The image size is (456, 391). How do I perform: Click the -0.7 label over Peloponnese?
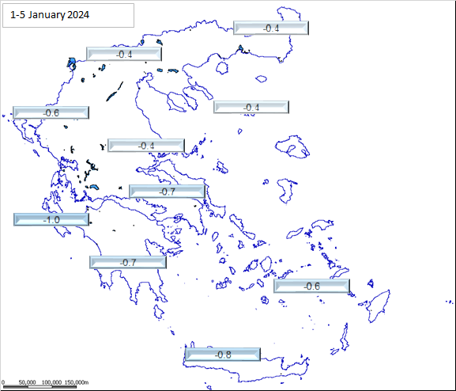128,262
